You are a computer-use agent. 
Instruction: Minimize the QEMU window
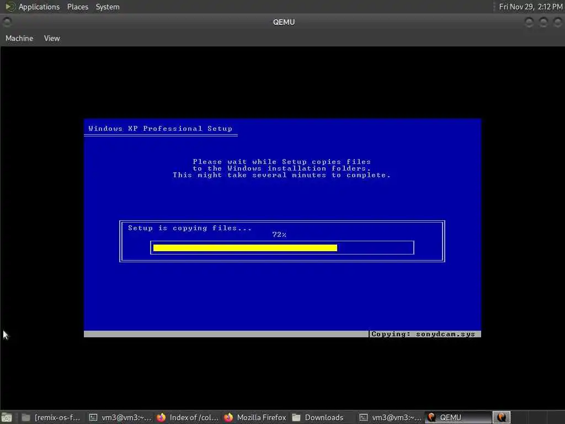click(x=529, y=22)
